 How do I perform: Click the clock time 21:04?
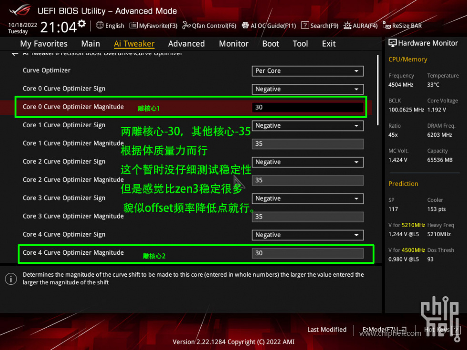tap(58, 28)
